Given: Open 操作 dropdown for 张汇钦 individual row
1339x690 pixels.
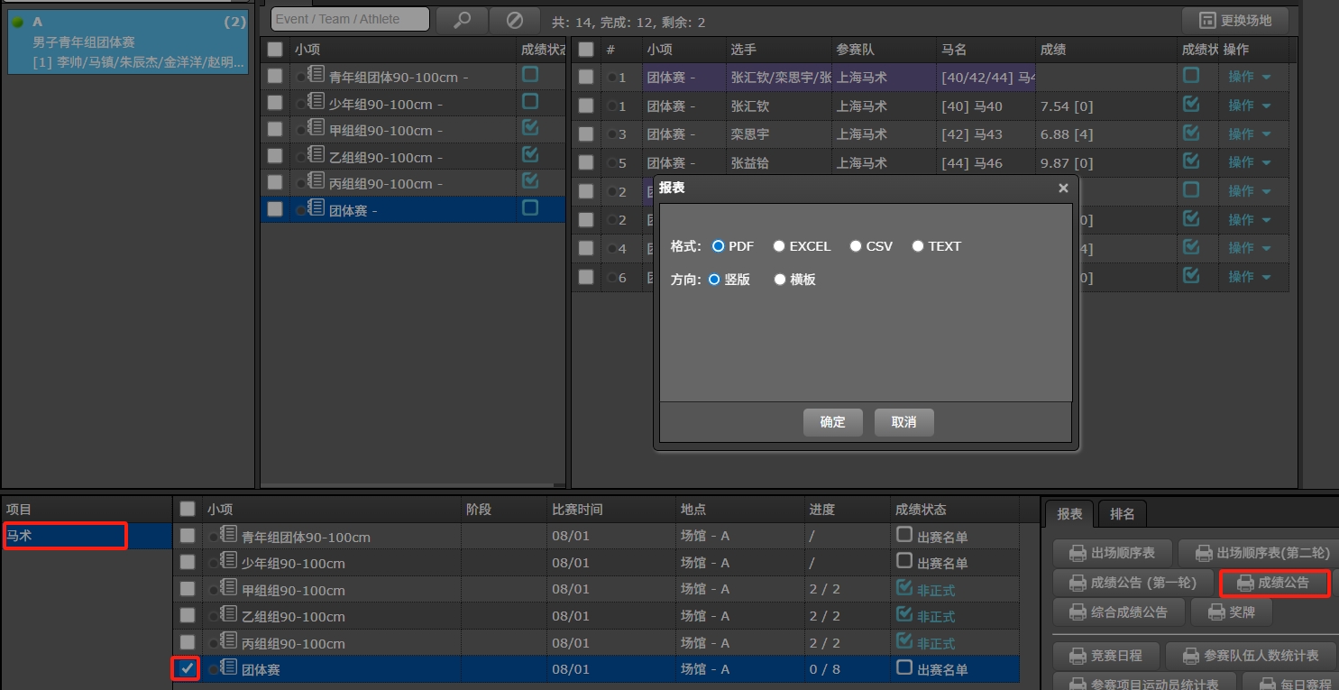Looking at the screenshot, I should coord(1249,106).
